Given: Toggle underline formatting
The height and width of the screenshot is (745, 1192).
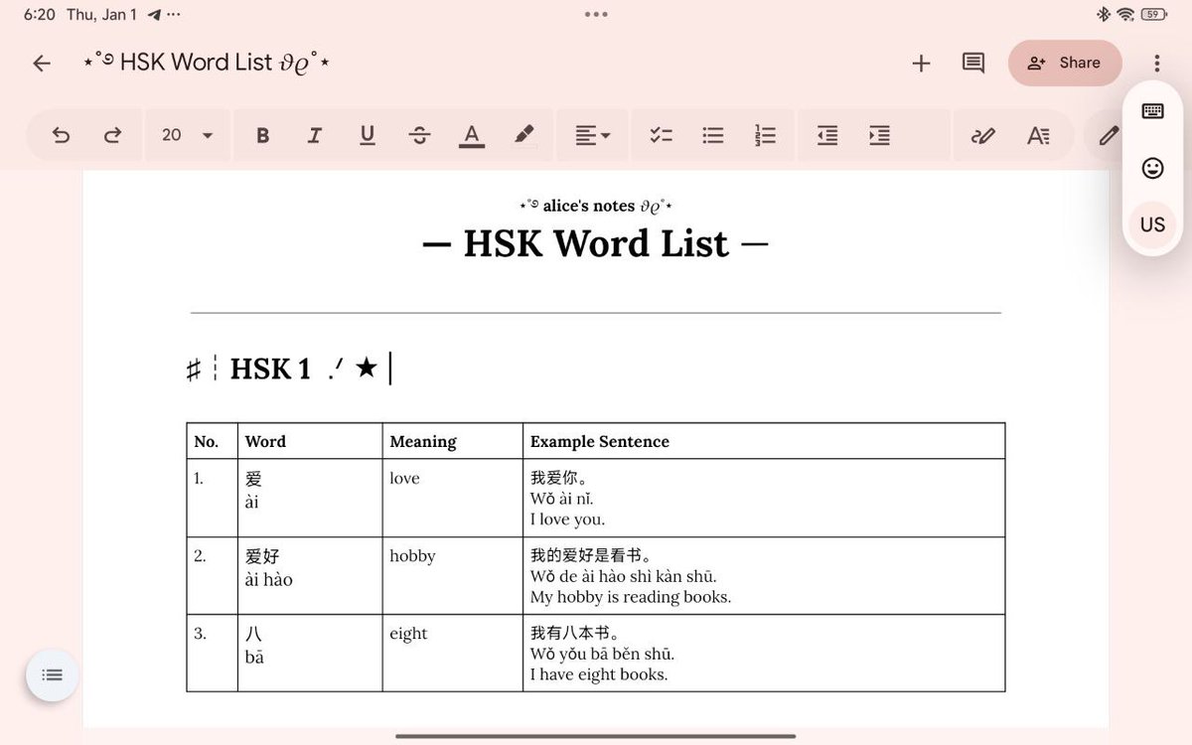Looking at the screenshot, I should [368, 135].
